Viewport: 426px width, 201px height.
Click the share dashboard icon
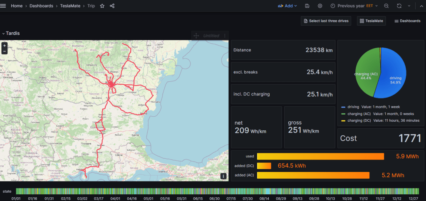[x=112, y=6]
